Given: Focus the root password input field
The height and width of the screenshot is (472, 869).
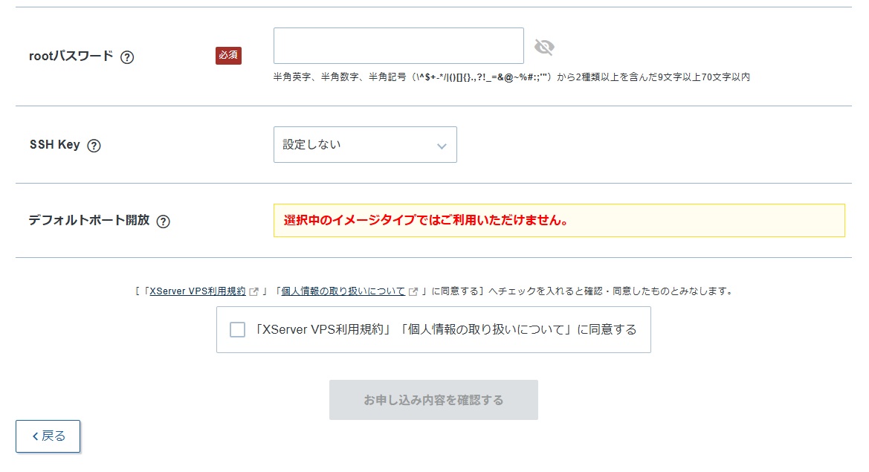Looking at the screenshot, I should click(398, 45).
